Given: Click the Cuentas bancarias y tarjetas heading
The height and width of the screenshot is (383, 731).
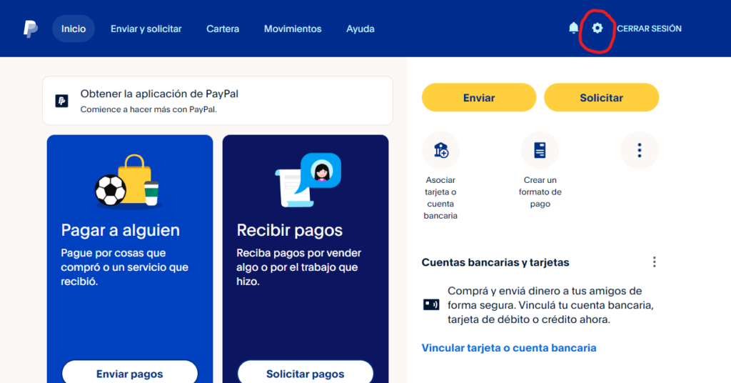Looking at the screenshot, I should pos(495,262).
